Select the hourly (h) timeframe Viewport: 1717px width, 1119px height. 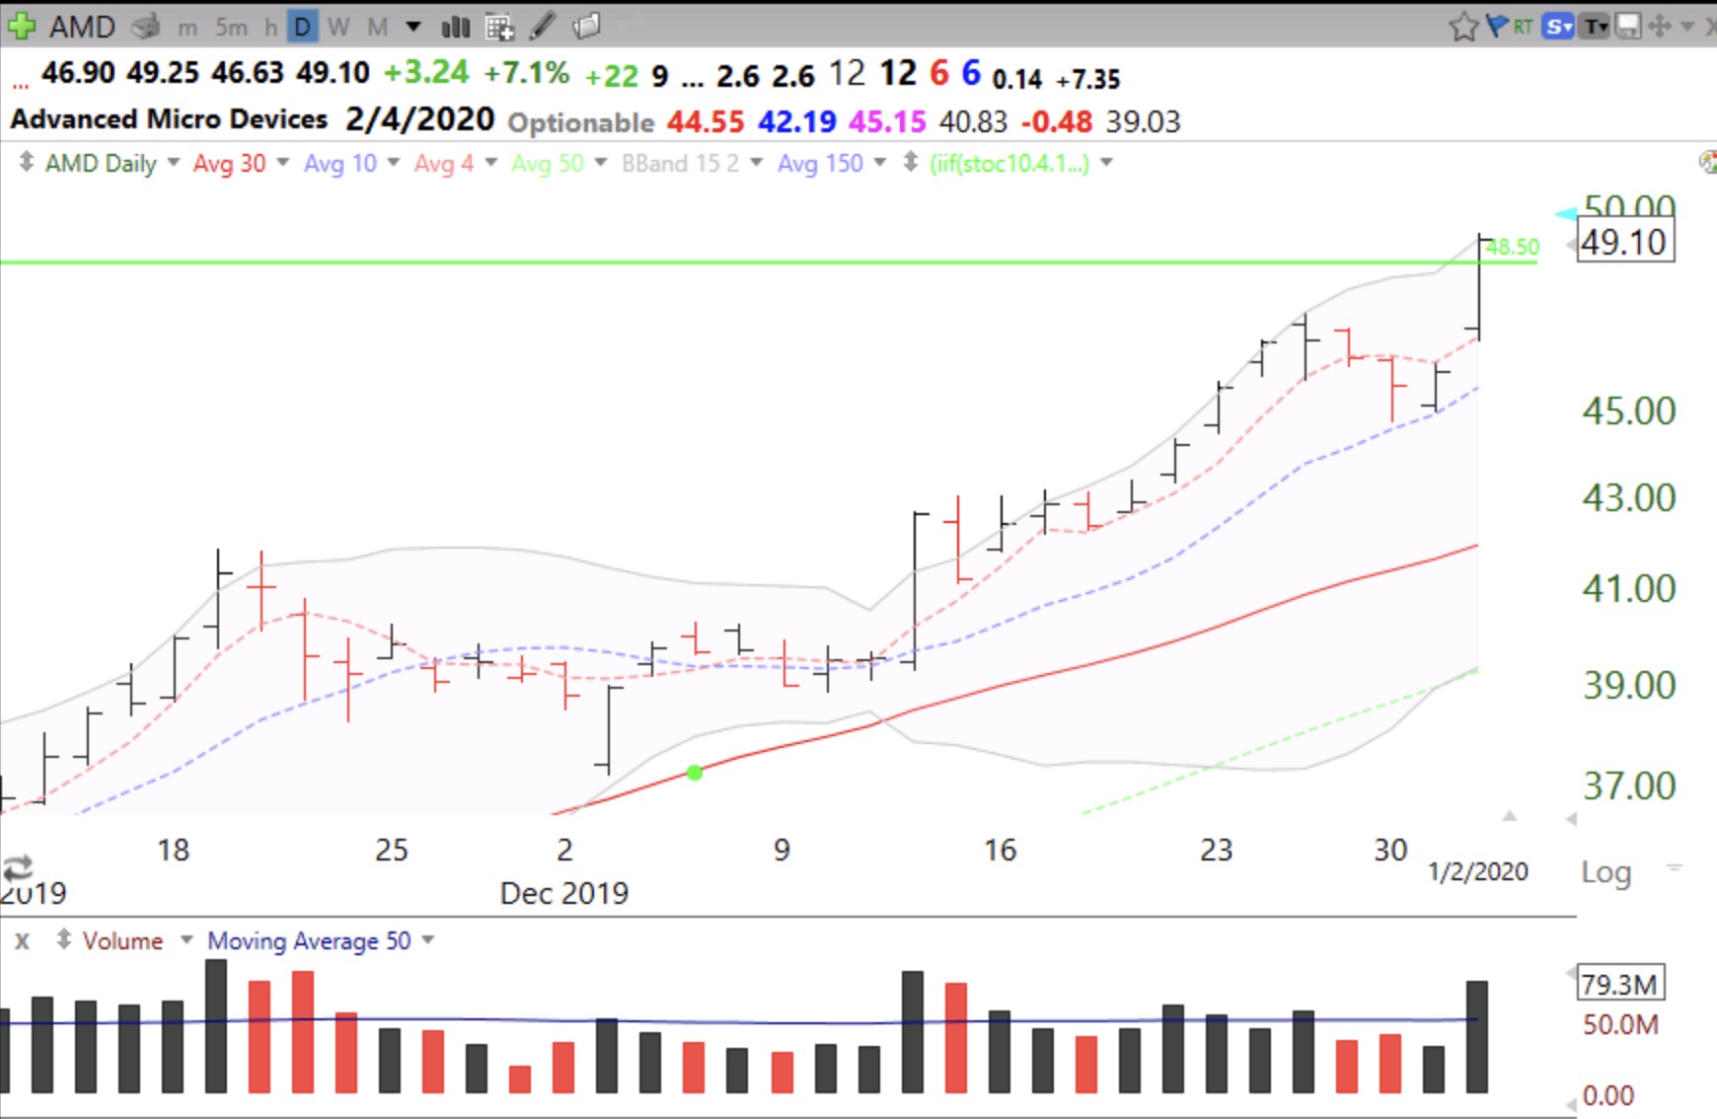coord(270,28)
